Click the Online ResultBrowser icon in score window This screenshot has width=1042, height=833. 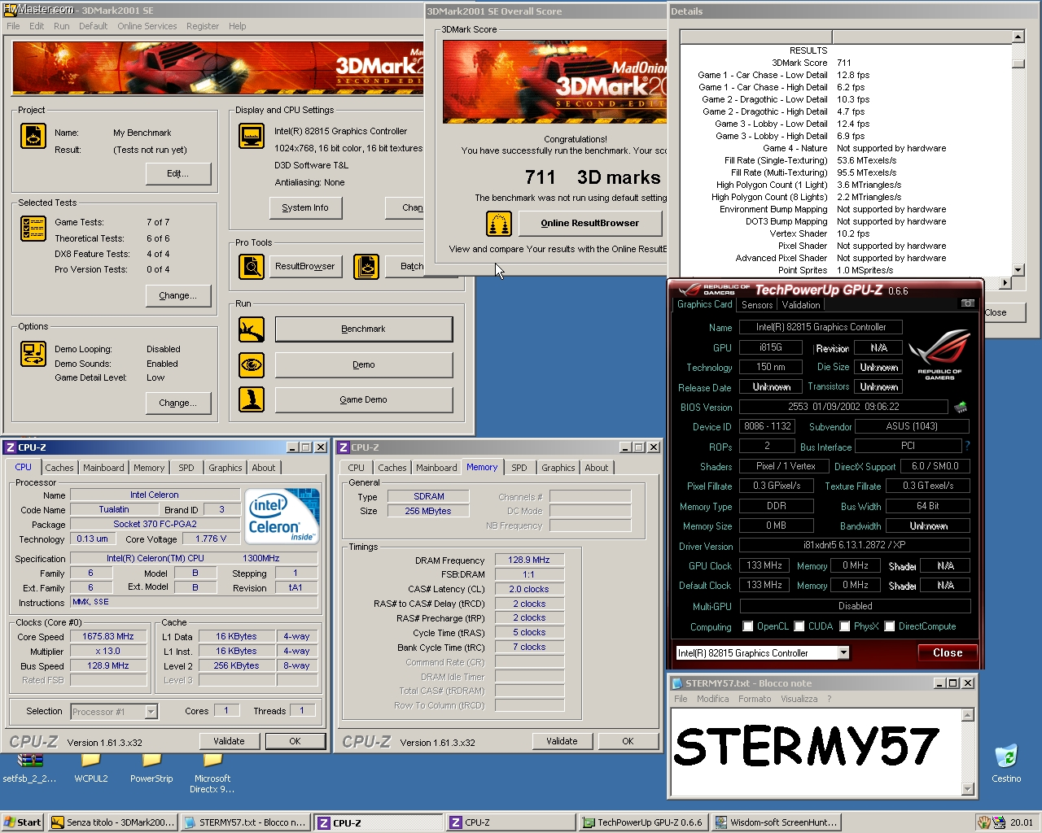(x=499, y=223)
